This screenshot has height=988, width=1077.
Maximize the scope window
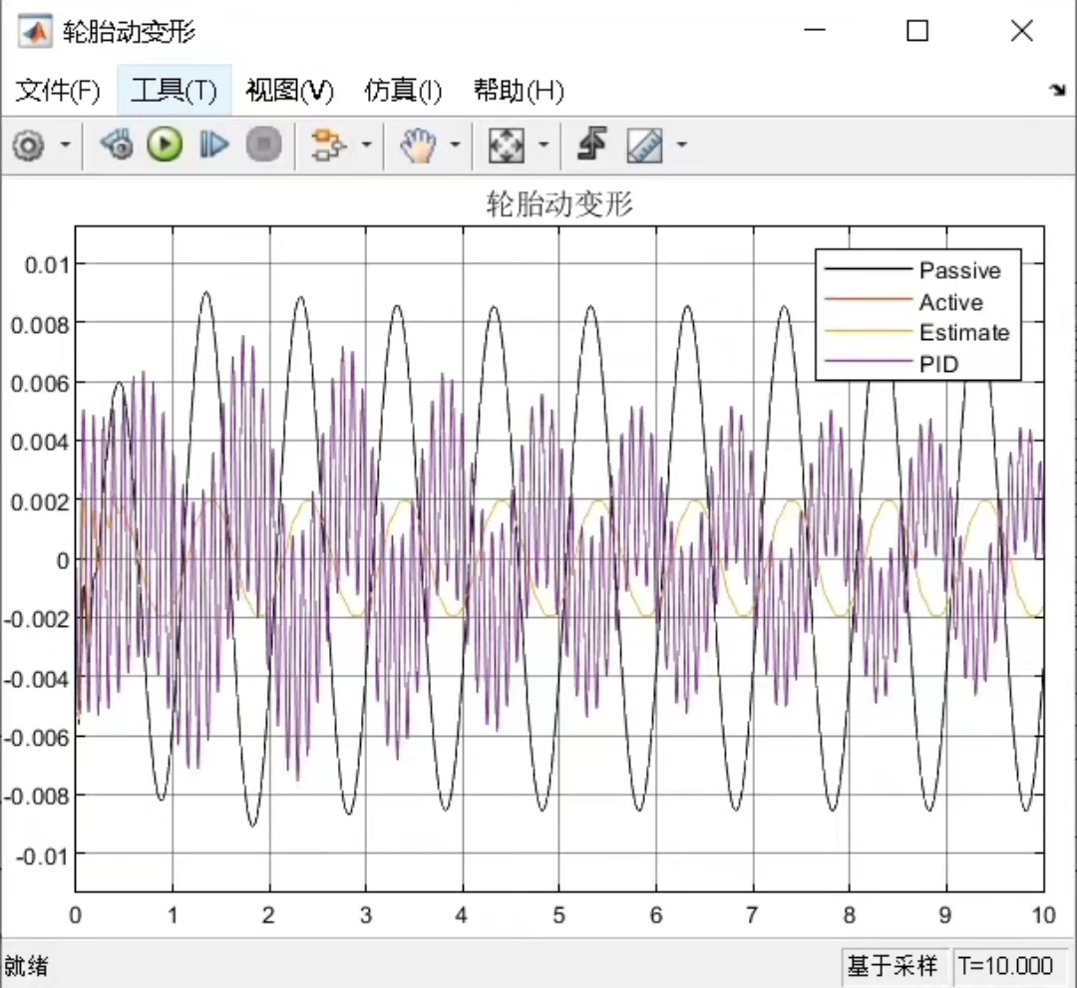[x=917, y=30]
